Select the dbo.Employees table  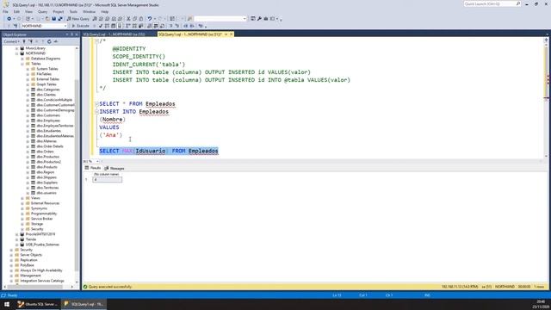click(48, 121)
